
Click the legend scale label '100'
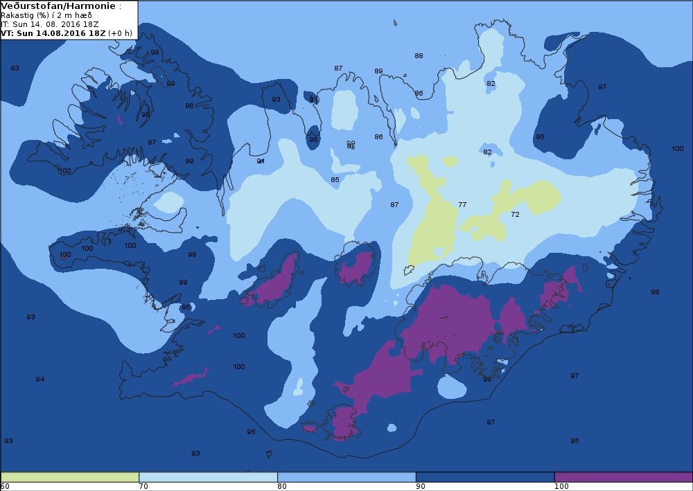[x=561, y=486]
